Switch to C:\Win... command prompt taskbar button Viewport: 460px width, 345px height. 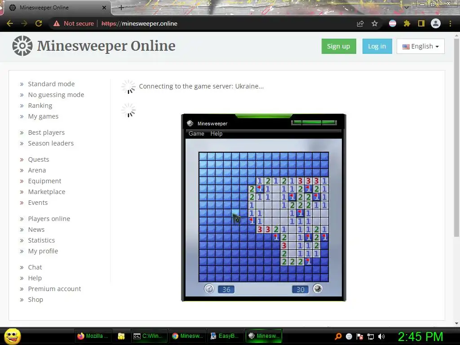point(149,336)
